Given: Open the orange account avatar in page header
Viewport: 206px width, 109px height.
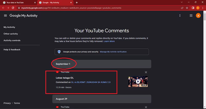Looking at the screenshot, I should pos(198,16).
